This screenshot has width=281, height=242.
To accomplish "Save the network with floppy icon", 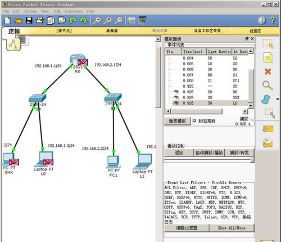I will click(x=29, y=20).
